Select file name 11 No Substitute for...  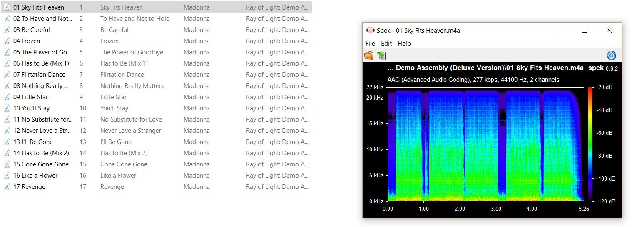click(x=43, y=120)
